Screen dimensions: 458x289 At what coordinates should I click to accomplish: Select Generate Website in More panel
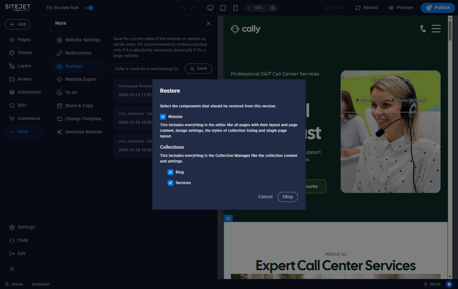[79, 132]
